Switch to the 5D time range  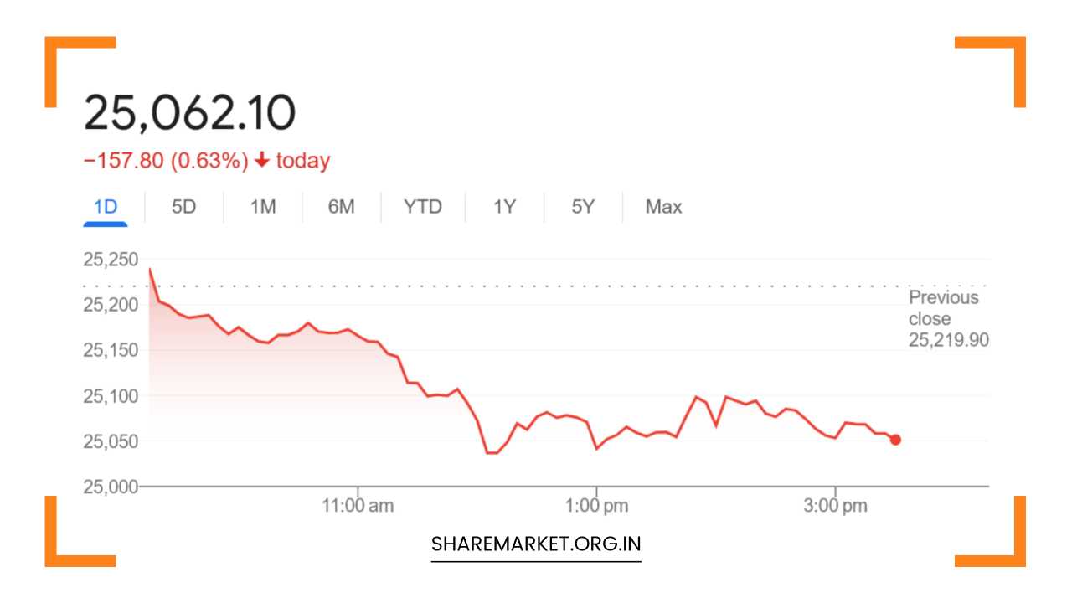click(x=183, y=207)
